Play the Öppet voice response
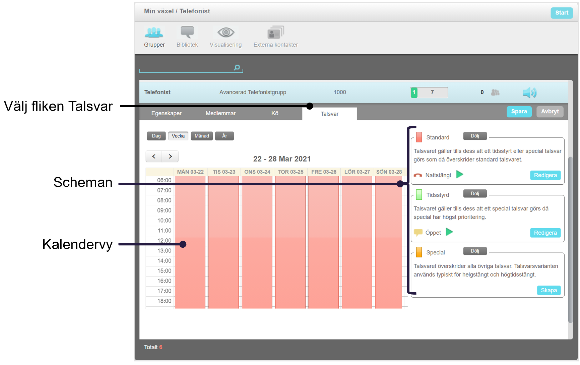 [x=449, y=232]
